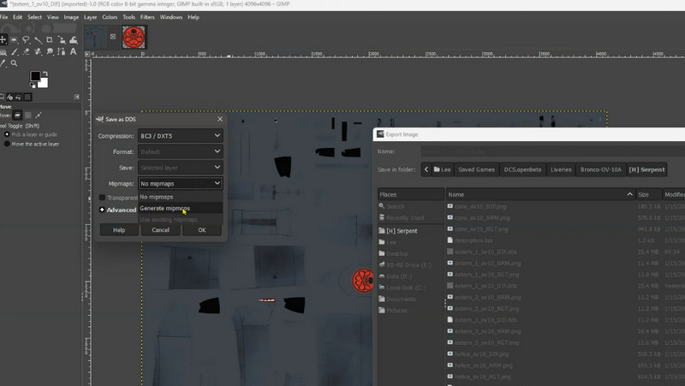The image size is (685, 386).
Task: Click the white background color swatch
Action: click(43, 83)
